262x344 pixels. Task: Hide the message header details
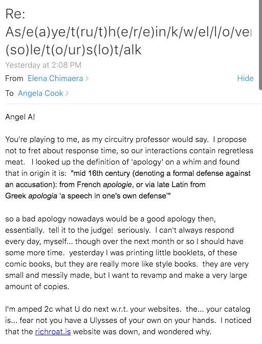coord(245,78)
